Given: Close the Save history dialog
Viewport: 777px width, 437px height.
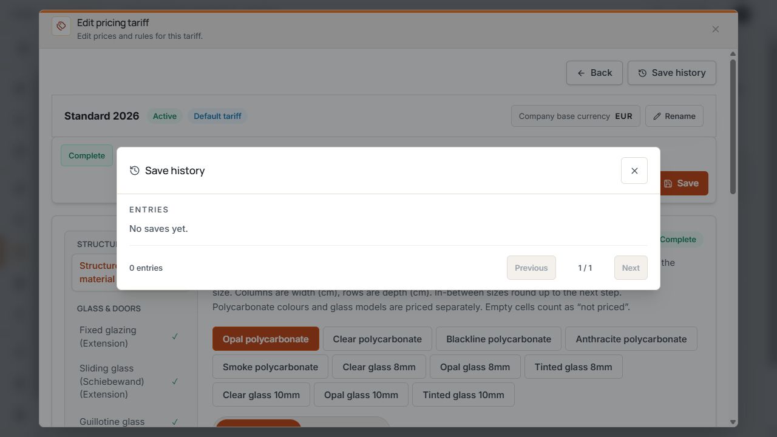Looking at the screenshot, I should click(634, 171).
